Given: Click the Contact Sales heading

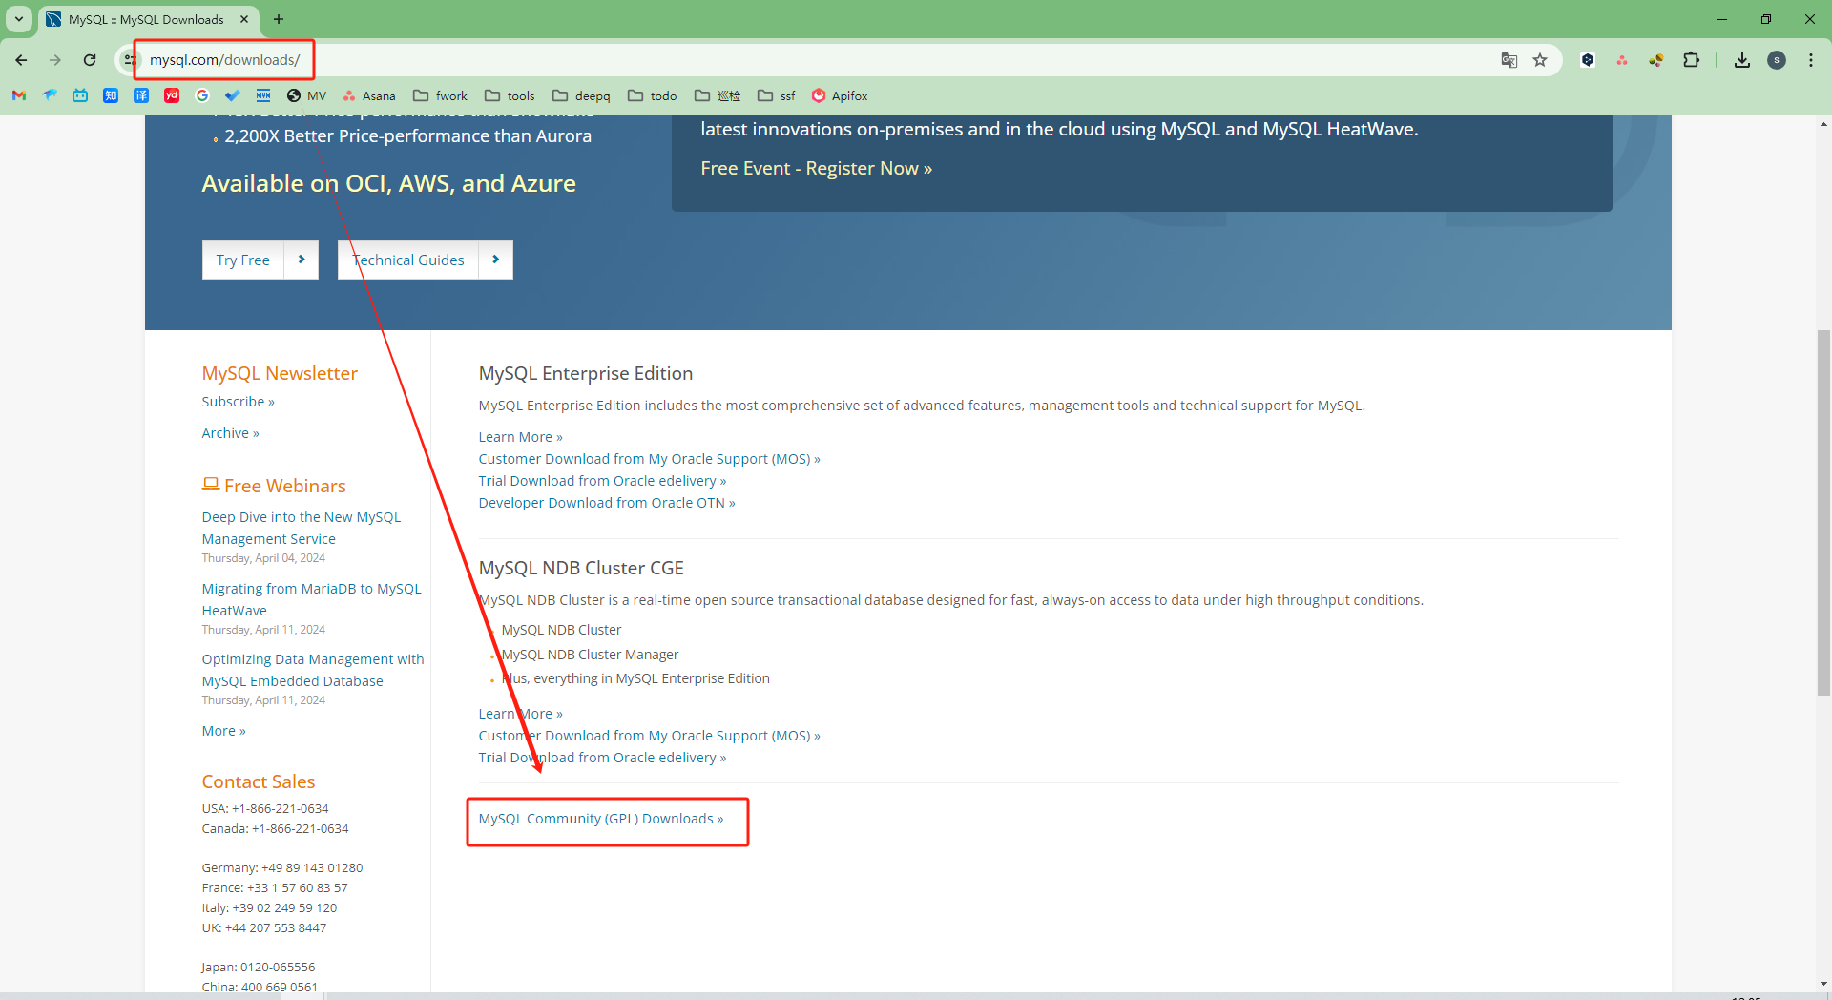Looking at the screenshot, I should [259, 781].
